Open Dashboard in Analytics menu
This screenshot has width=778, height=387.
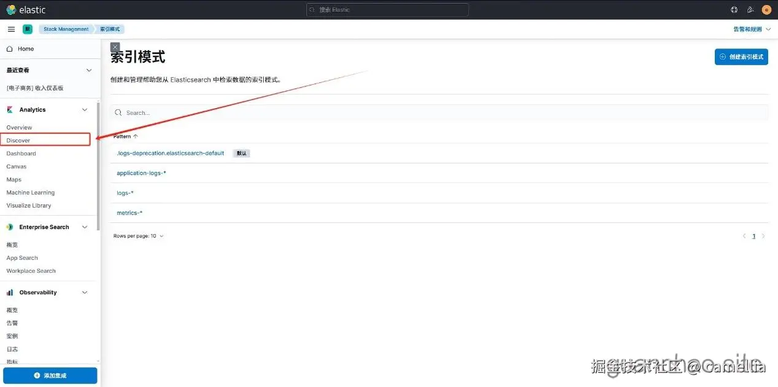pos(21,154)
